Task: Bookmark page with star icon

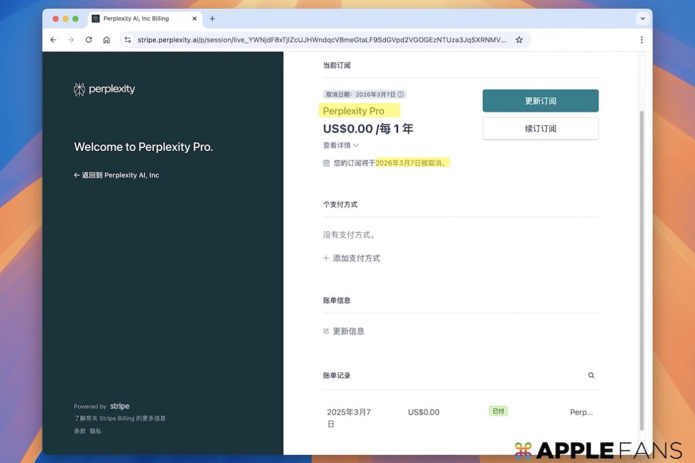Action: click(519, 40)
